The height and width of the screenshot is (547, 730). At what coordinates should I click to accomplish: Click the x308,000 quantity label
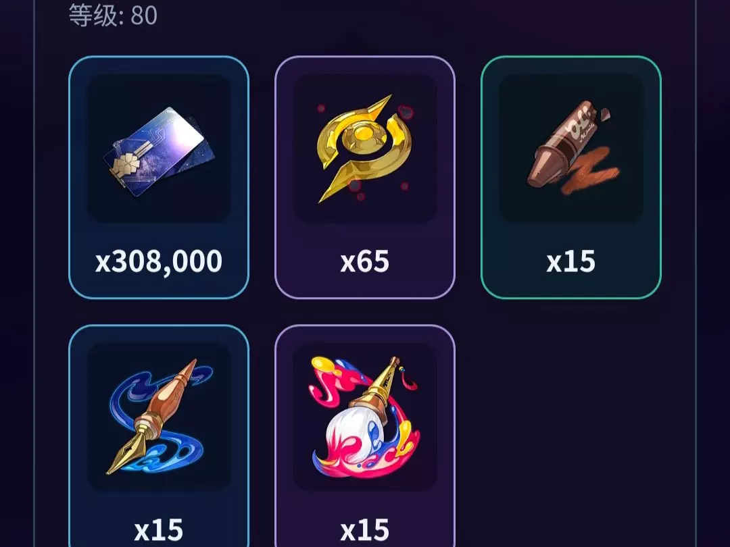click(x=159, y=261)
